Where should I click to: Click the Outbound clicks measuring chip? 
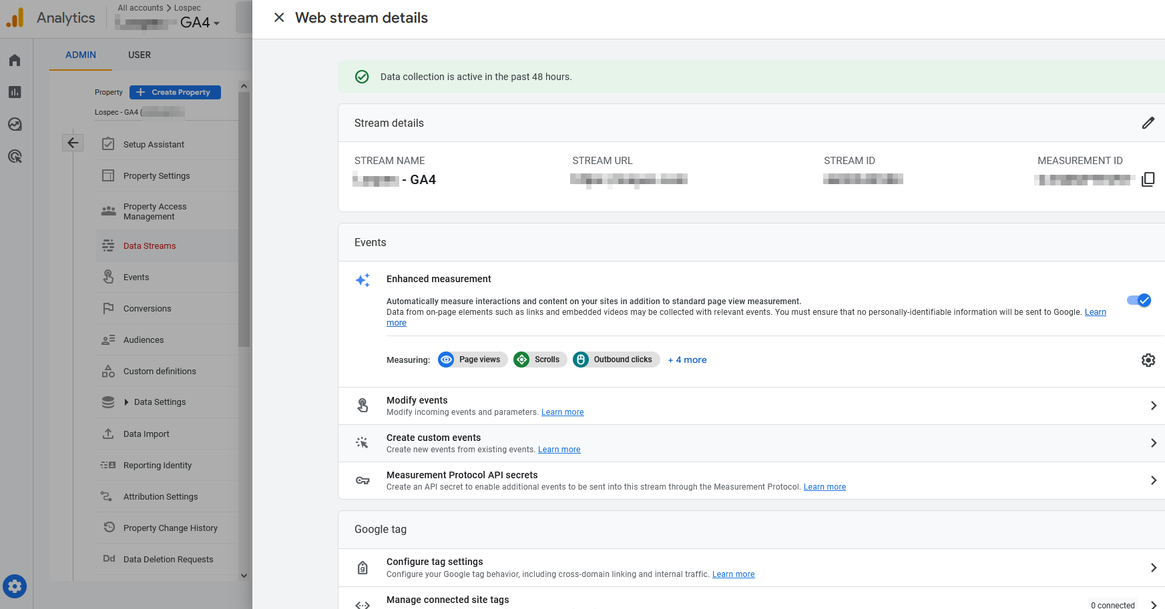tap(616, 360)
